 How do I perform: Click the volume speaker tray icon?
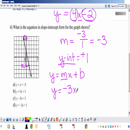(120, 127)
